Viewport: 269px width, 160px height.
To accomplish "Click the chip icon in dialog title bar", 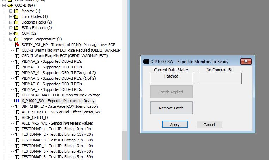I will (x=146, y=61).
